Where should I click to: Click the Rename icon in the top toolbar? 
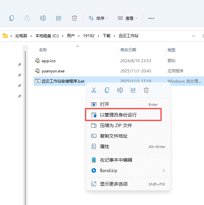(x=43, y=18)
